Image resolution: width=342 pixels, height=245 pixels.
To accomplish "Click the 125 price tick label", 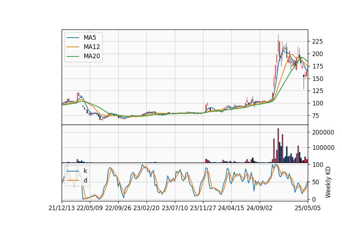I will click(317, 91).
